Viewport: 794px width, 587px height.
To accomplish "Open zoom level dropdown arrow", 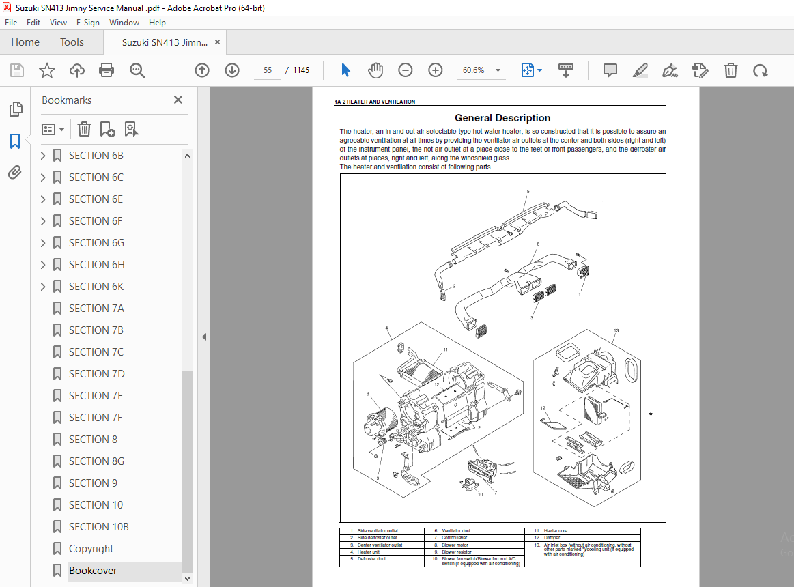I will coord(498,70).
